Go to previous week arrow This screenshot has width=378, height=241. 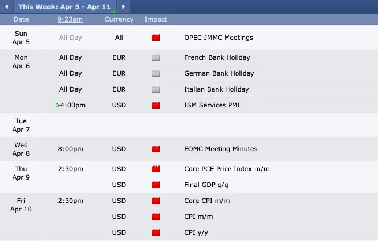7,6
